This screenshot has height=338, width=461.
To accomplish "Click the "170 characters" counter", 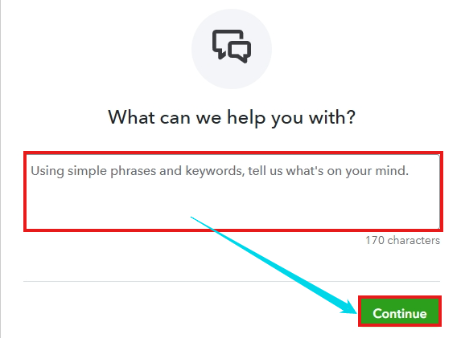I will point(402,240).
